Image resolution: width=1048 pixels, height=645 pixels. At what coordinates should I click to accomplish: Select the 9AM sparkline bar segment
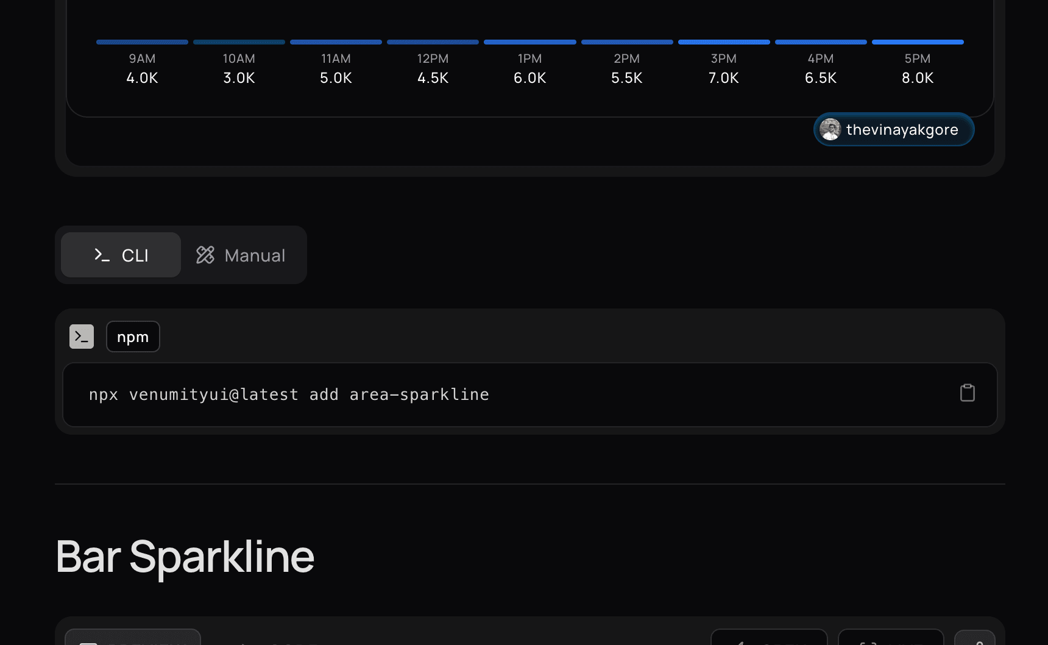tap(142, 42)
